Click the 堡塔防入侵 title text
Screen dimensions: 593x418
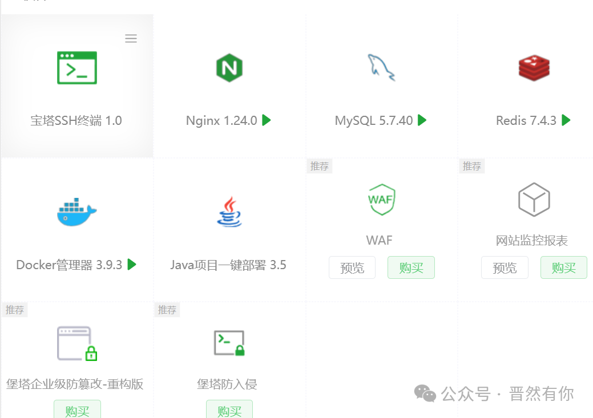[x=227, y=384]
